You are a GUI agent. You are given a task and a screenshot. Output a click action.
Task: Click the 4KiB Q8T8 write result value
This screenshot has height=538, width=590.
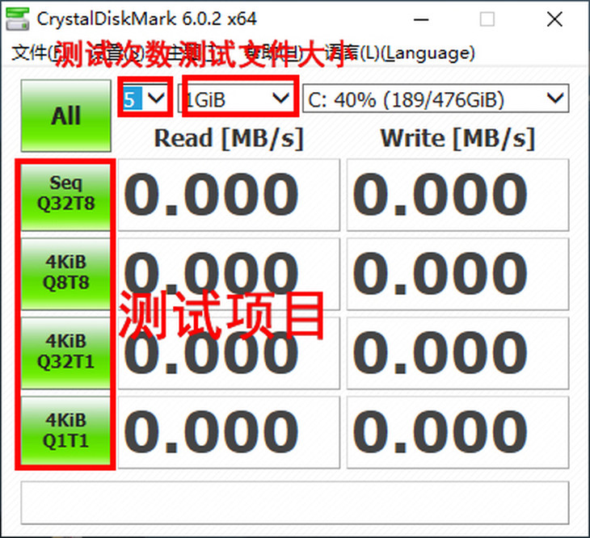click(x=457, y=274)
